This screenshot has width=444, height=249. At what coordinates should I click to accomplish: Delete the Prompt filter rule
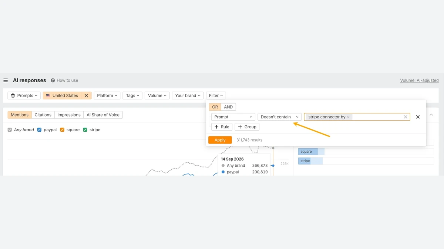tap(418, 117)
